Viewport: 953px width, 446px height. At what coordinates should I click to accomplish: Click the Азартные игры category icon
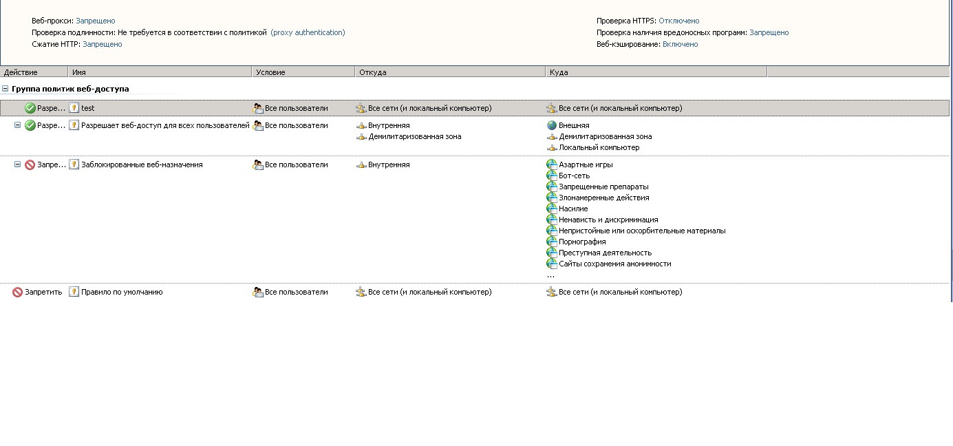tap(552, 164)
